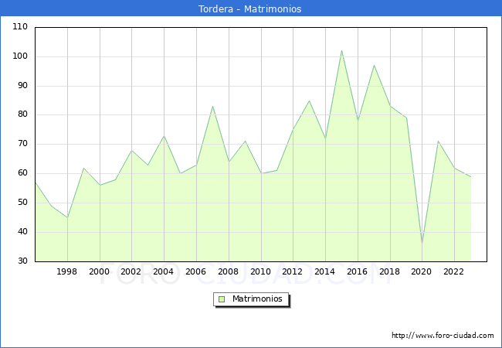Click the 70 y-axis label
This screenshot has width=502, height=348.
(x=22, y=144)
